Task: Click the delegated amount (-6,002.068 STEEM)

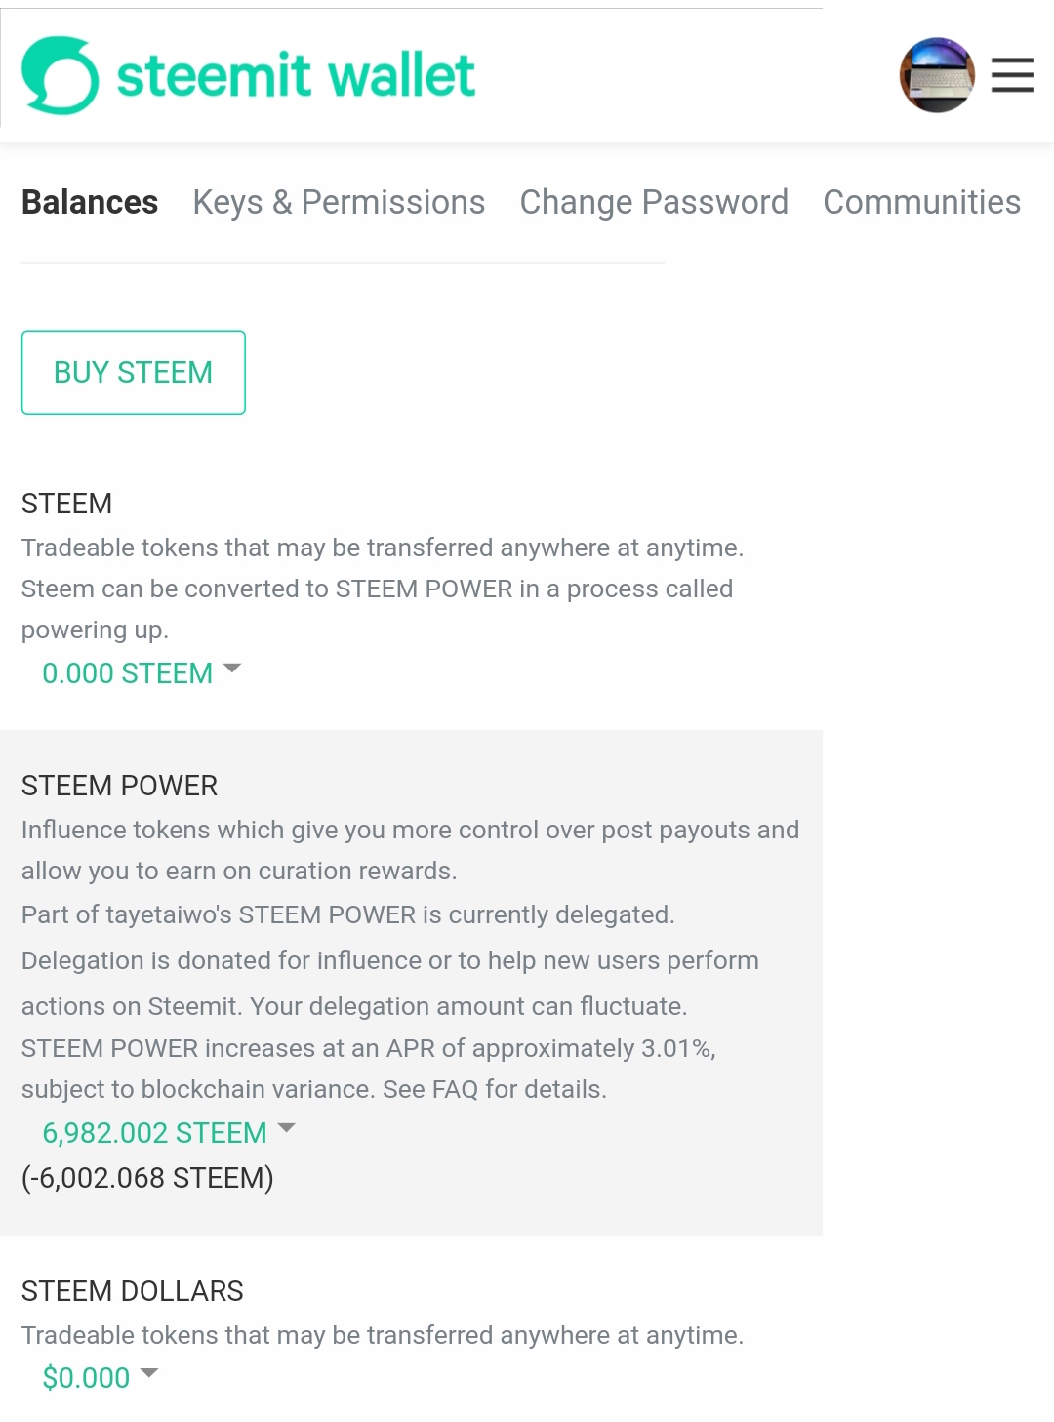Action: (147, 1178)
